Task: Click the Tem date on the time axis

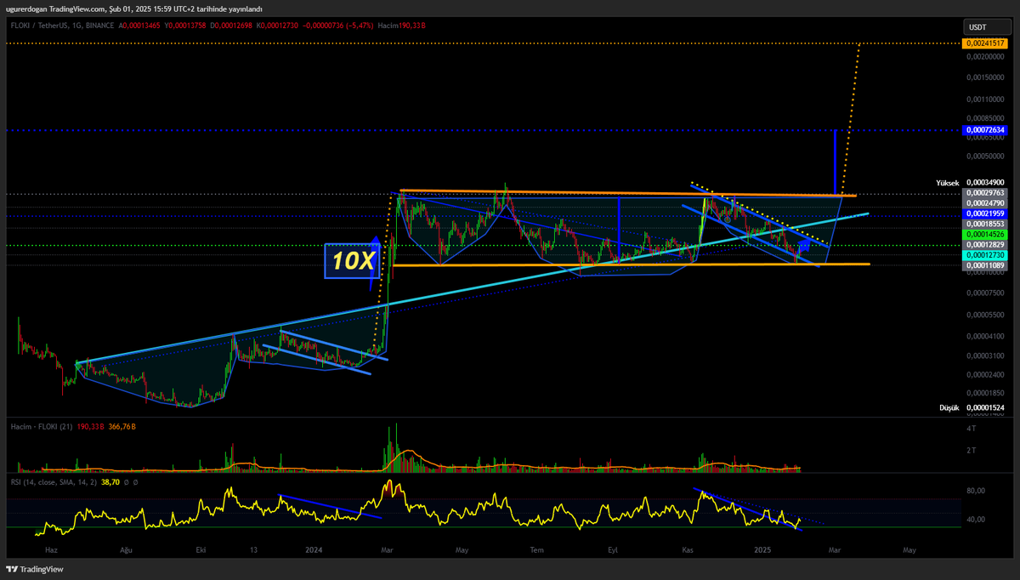Action: [x=536, y=551]
